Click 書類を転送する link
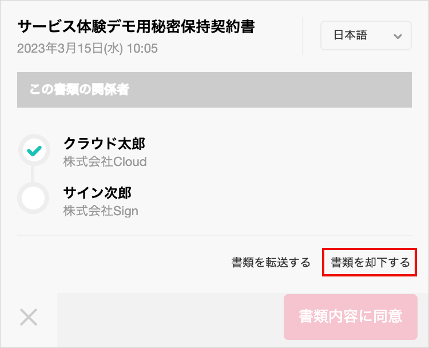This screenshot has height=348, width=429. tap(271, 262)
